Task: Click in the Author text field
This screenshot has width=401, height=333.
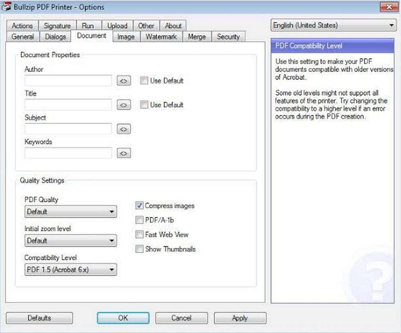Action: pos(68,81)
